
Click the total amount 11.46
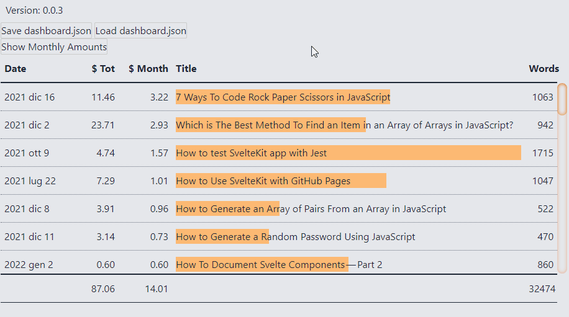tap(103, 97)
